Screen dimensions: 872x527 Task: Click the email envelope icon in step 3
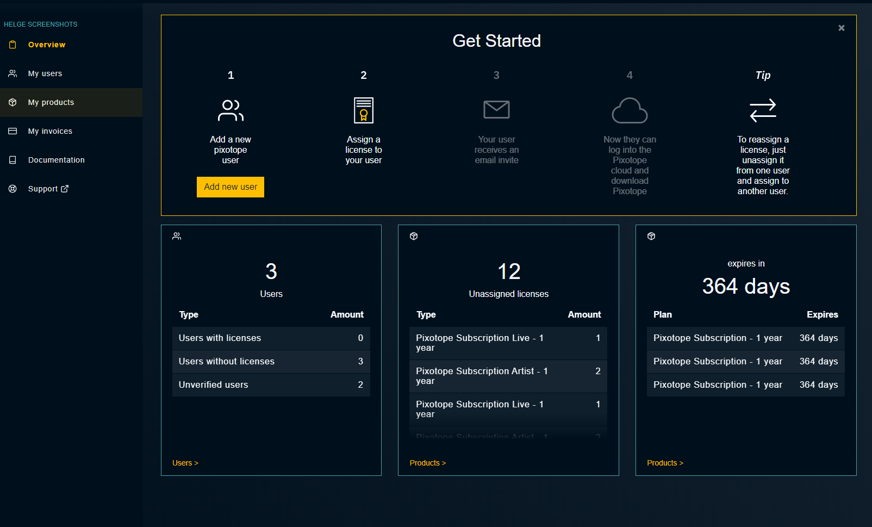coord(497,109)
